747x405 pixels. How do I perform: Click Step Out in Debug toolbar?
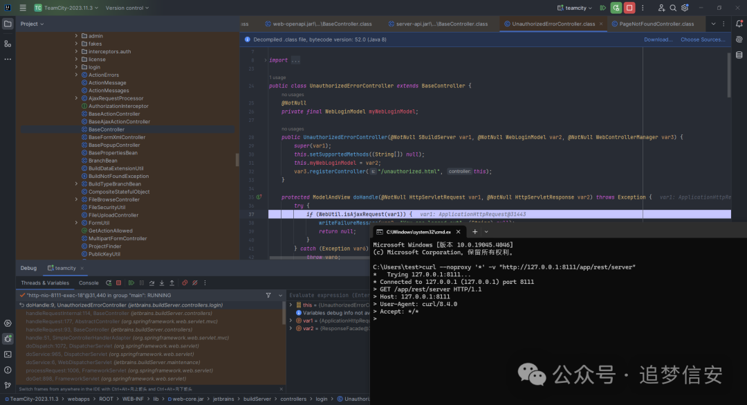click(172, 283)
